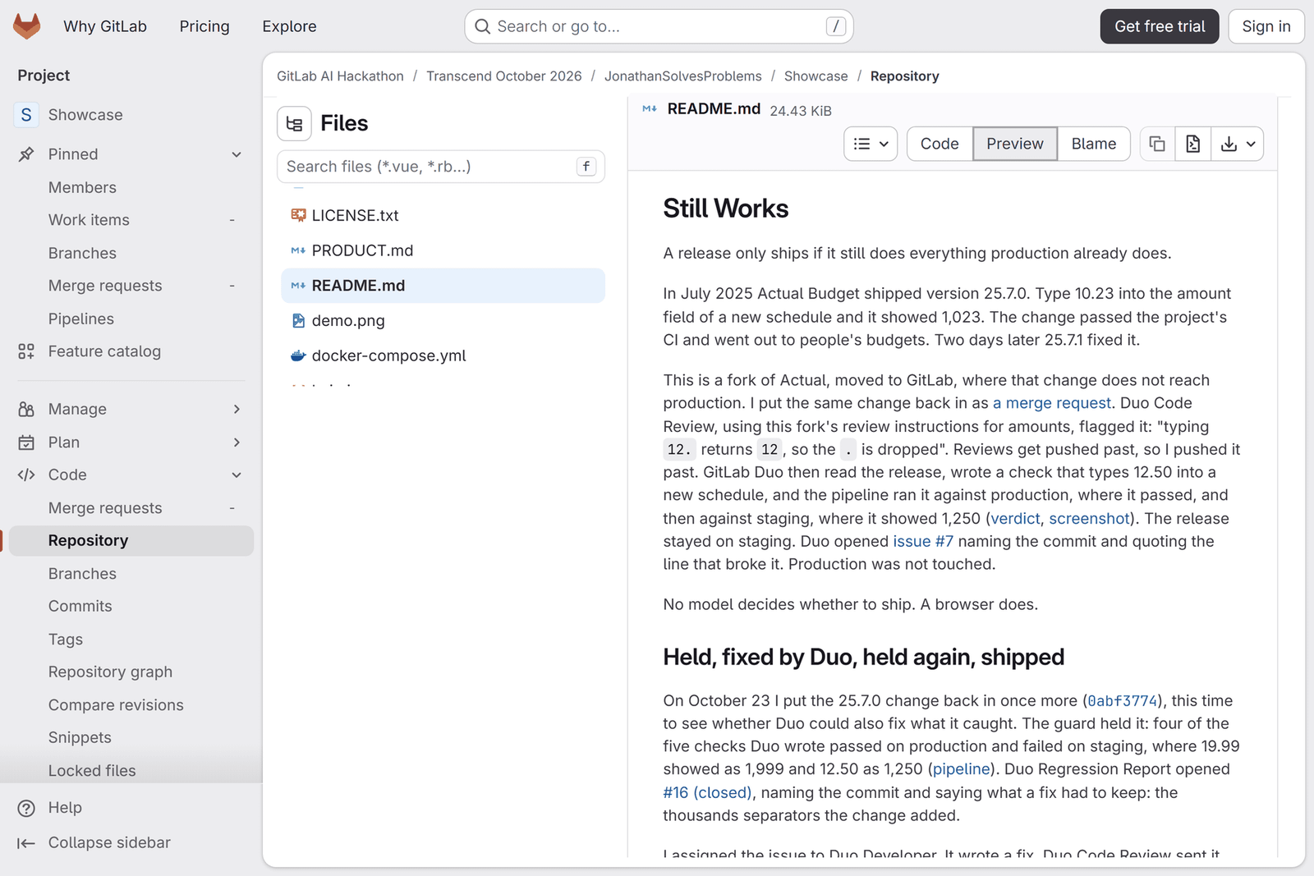Image resolution: width=1314 pixels, height=876 pixels.
Task: Open the #16 (closed) issue link
Action: pyautogui.click(x=707, y=793)
